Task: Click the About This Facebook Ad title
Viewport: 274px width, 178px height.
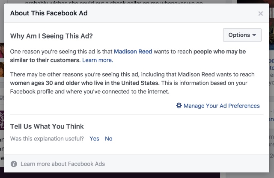Action: [49, 13]
